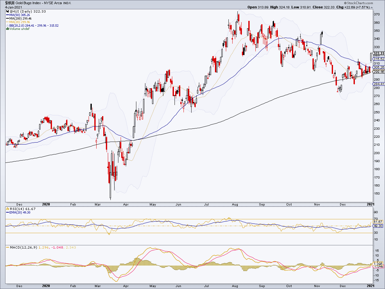Click the 299.46 price flag on the axis
Image resolution: width=385 pixels, height=289 pixels.
coord(378,72)
